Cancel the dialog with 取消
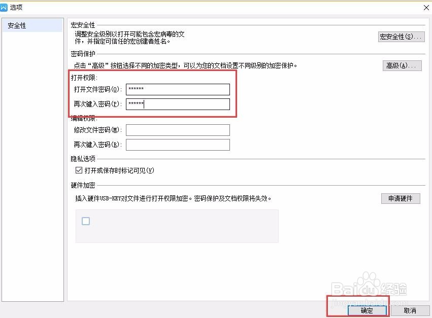432x318 pixels. 410,310
